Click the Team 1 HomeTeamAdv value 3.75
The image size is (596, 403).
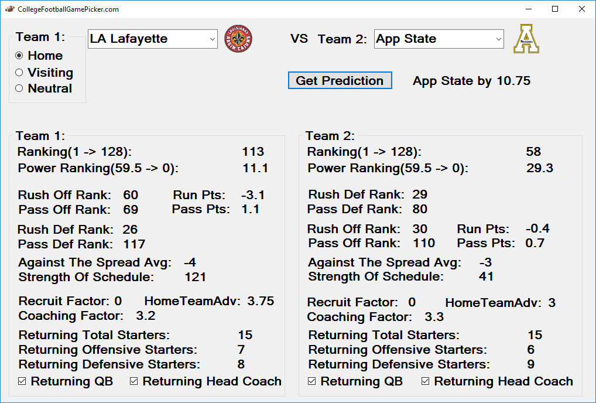point(261,301)
